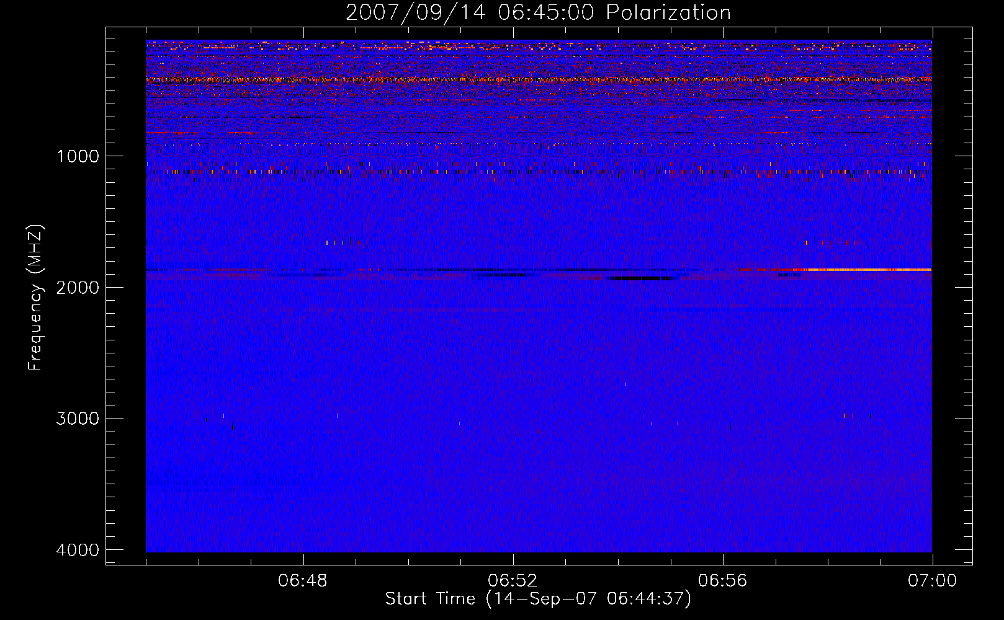Click the 'Frequency (MHZ)' y-axis label
Viewport: 1004px width, 620px height.
(x=35, y=298)
